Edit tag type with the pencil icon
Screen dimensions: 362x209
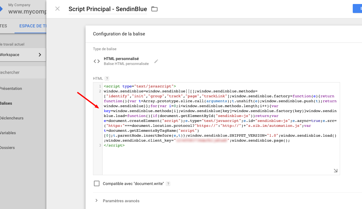tap(156, 61)
